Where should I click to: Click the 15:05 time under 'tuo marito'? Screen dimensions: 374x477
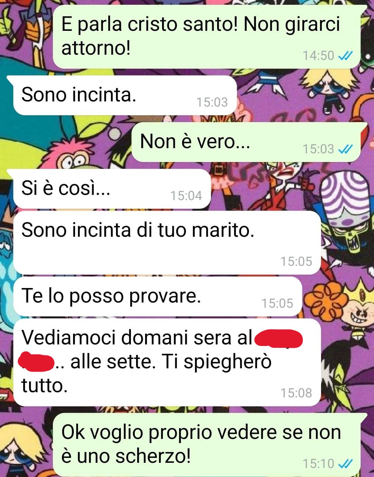[x=296, y=261]
